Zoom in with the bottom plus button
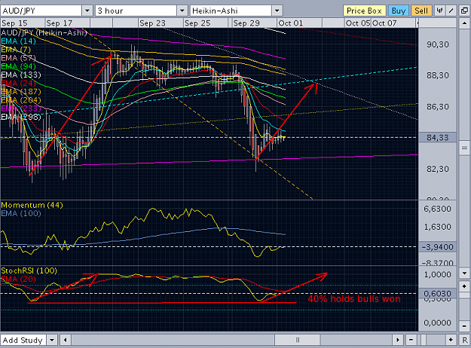The width and height of the screenshot is (471, 348). (451, 340)
